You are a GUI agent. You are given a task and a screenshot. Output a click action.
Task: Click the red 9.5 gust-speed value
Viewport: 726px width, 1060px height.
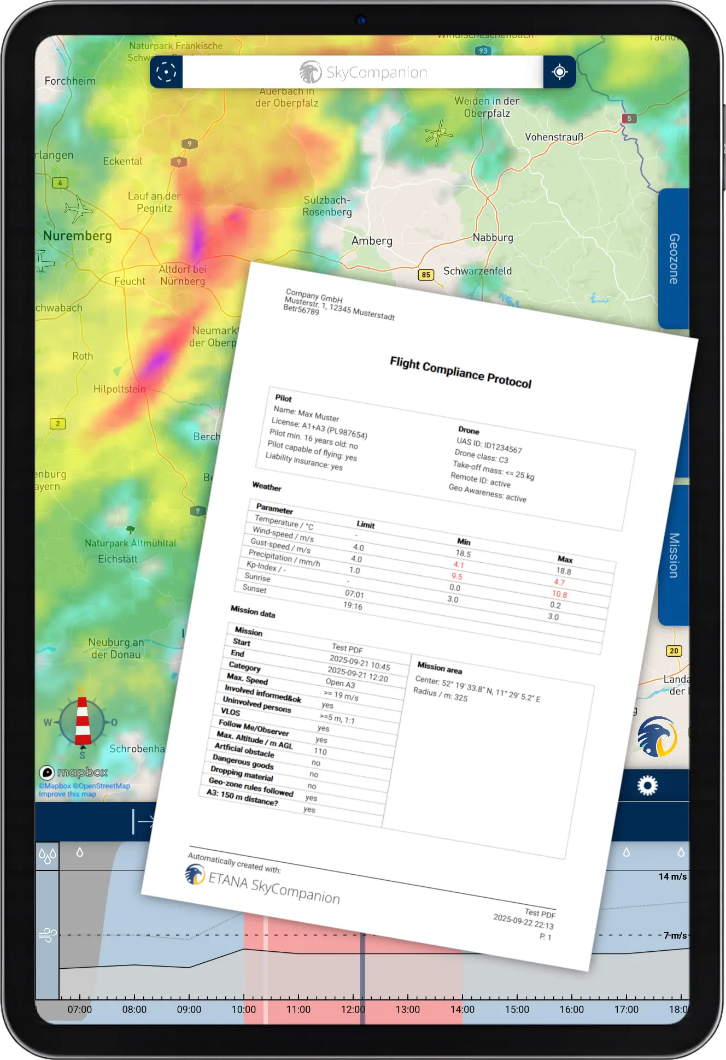click(x=456, y=576)
